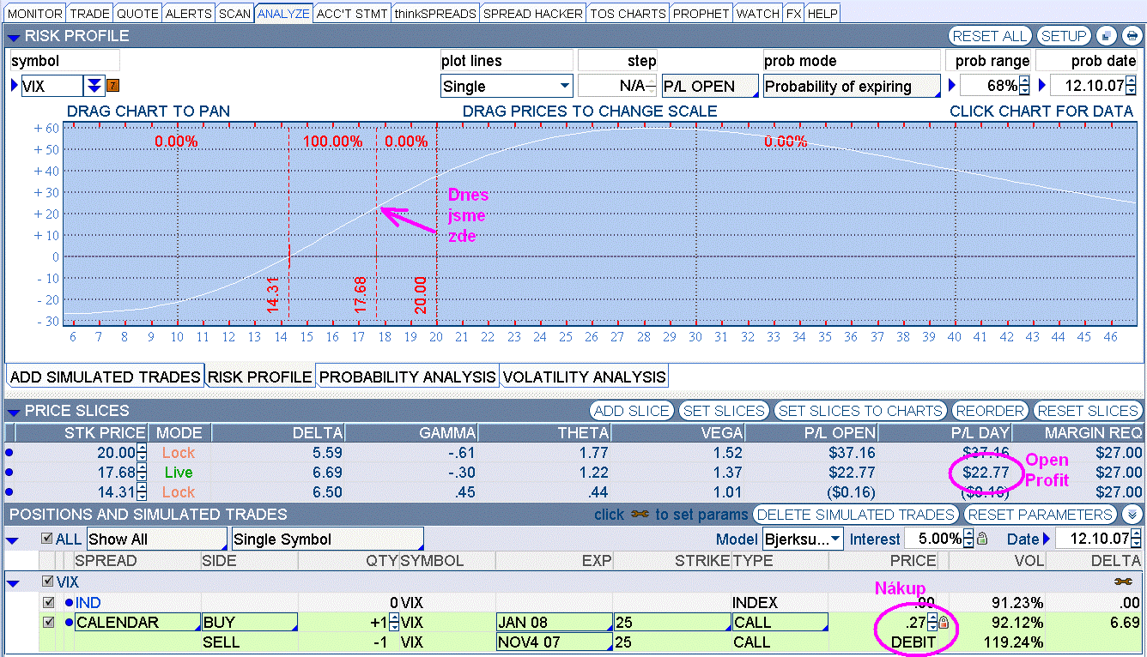This screenshot has height=657, width=1147.
Task: Click the RESET PARAMETERS button
Action: click(x=1041, y=515)
